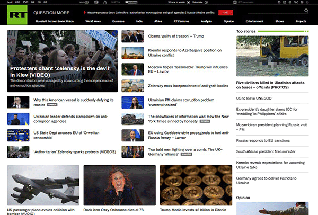Open the Where to watch link
This screenshot has height=215, width=318.
[176, 2]
